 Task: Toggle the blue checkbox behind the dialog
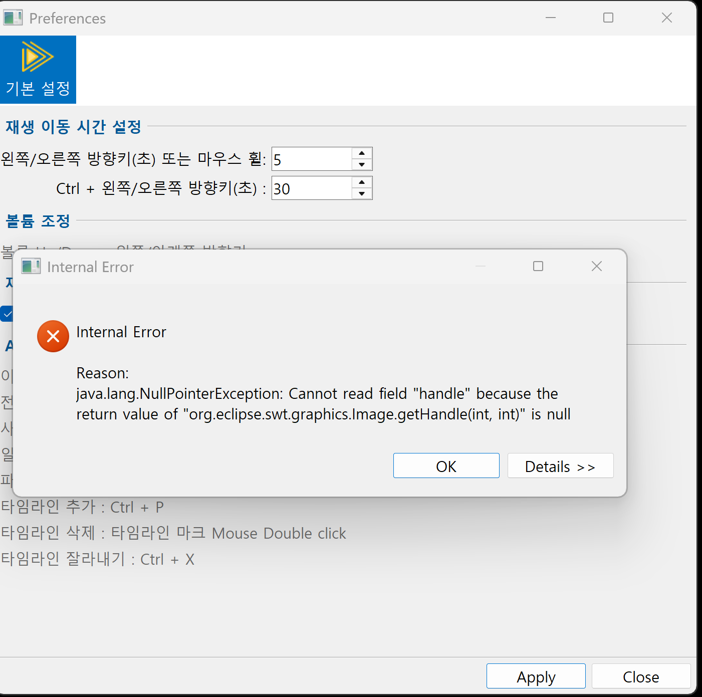[7, 314]
